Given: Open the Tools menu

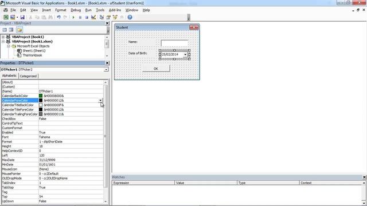Looking at the screenshot, I should [x=100, y=10].
